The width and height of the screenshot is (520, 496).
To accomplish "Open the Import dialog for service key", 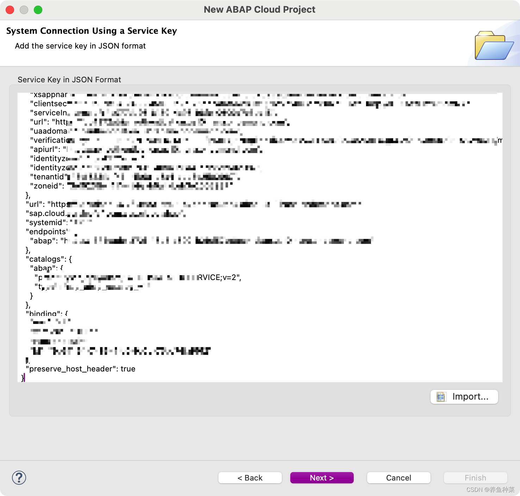I will pyautogui.click(x=464, y=396).
